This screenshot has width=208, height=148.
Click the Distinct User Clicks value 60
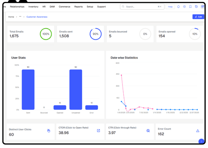tap(11, 135)
